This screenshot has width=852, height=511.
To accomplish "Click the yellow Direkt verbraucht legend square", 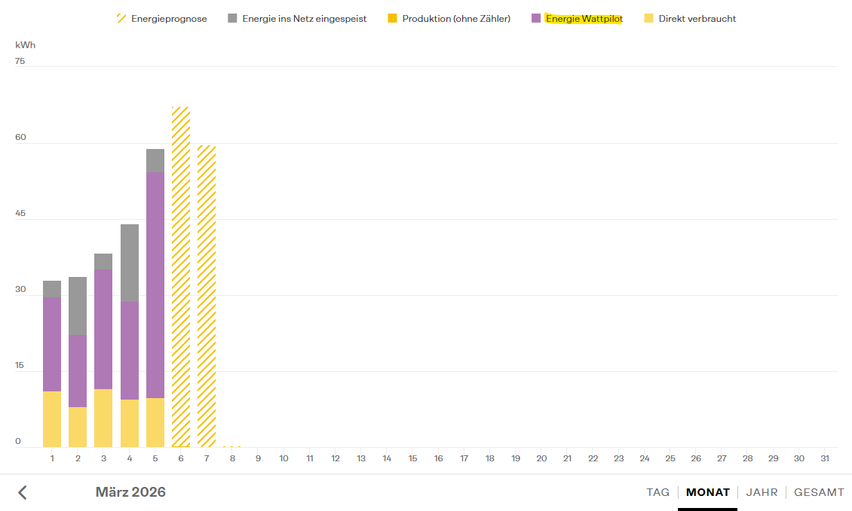I will (648, 18).
